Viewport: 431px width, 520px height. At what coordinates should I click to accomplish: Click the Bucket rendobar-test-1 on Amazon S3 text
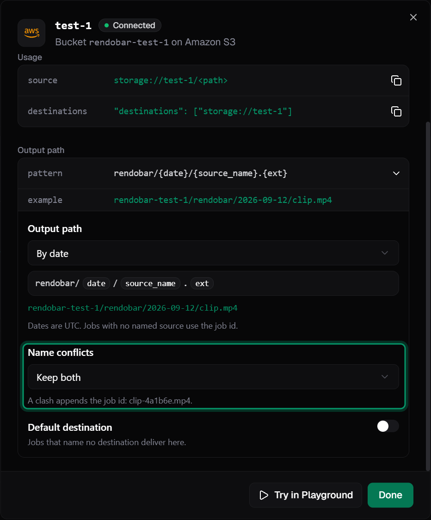coord(145,42)
